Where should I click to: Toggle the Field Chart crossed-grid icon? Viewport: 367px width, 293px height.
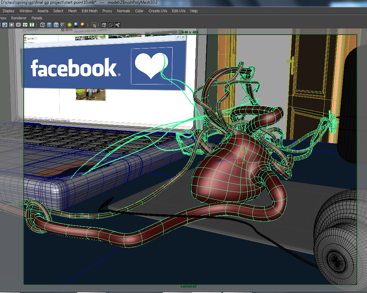(18, 25)
